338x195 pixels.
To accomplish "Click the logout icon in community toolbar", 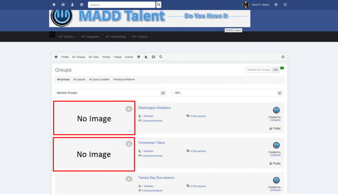I will 283,57.
